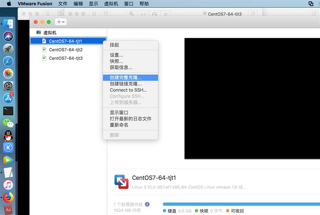This screenshot has height=215, width=320.
Task: Click the CentOS7-64-tjt2 VM status icon in list
Action: point(44,50)
